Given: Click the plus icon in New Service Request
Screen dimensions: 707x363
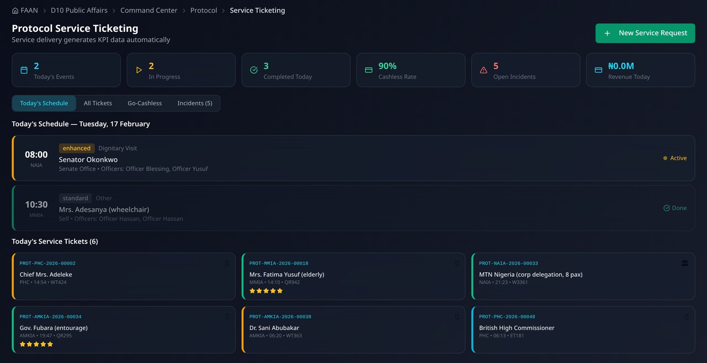Looking at the screenshot, I should point(608,33).
